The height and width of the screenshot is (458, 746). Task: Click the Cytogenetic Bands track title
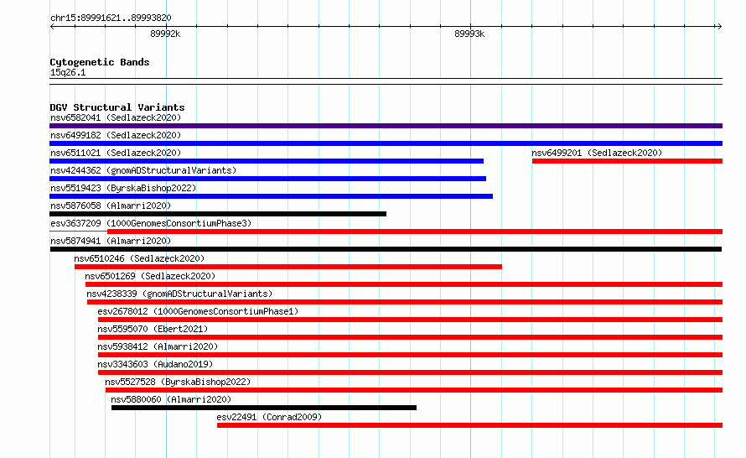coord(100,62)
